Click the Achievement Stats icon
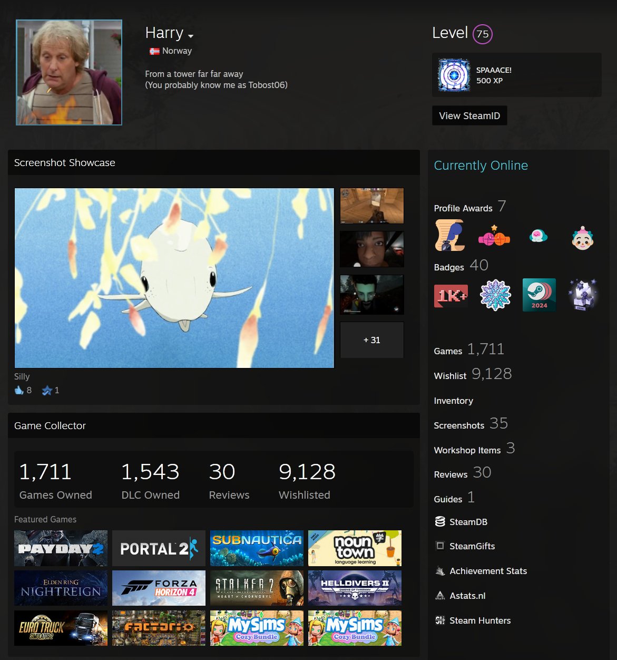Image resolution: width=617 pixels, height=660 pixels. pos(440,571)
